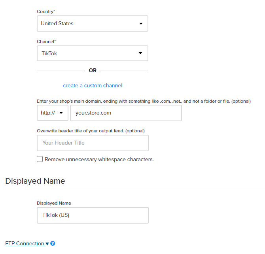This screenshot has height=254, width=265.
Task: Click into the Your Header Title field
Action: click(x=93, y=143)
